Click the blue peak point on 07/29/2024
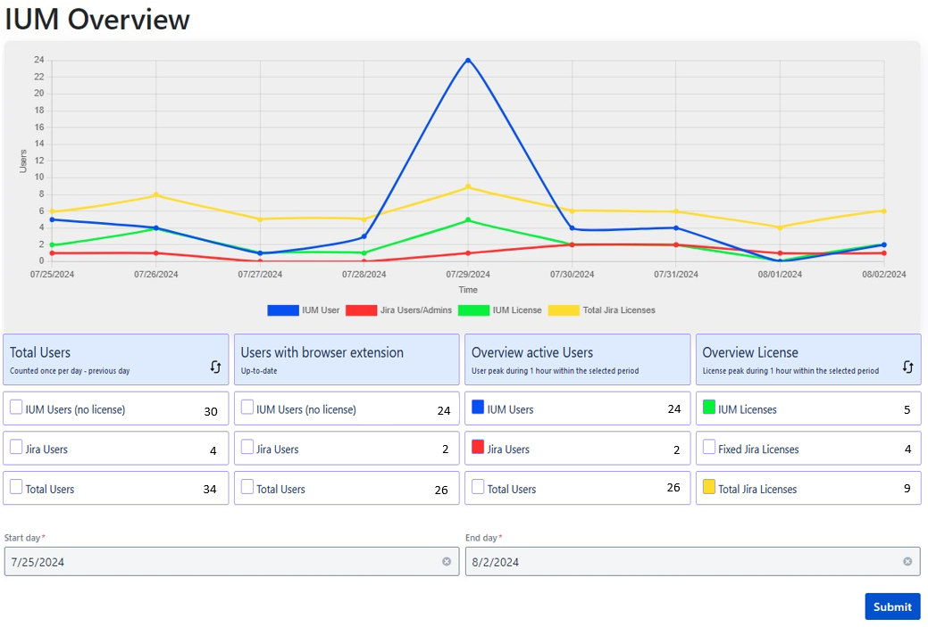Viewport: 928px width, 627px height. [x=468, y=61]
